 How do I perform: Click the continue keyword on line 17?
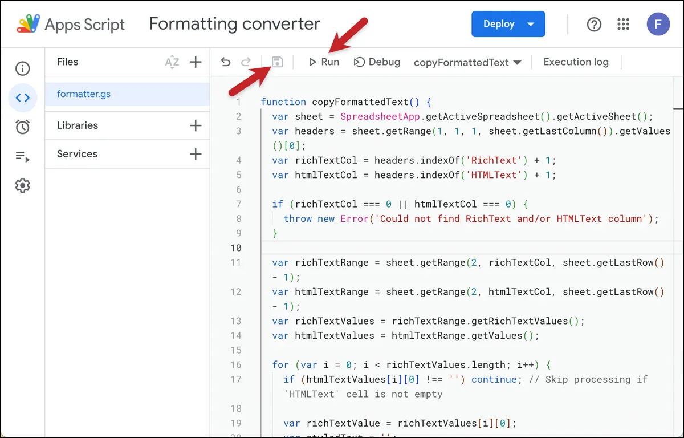point(494,380)
